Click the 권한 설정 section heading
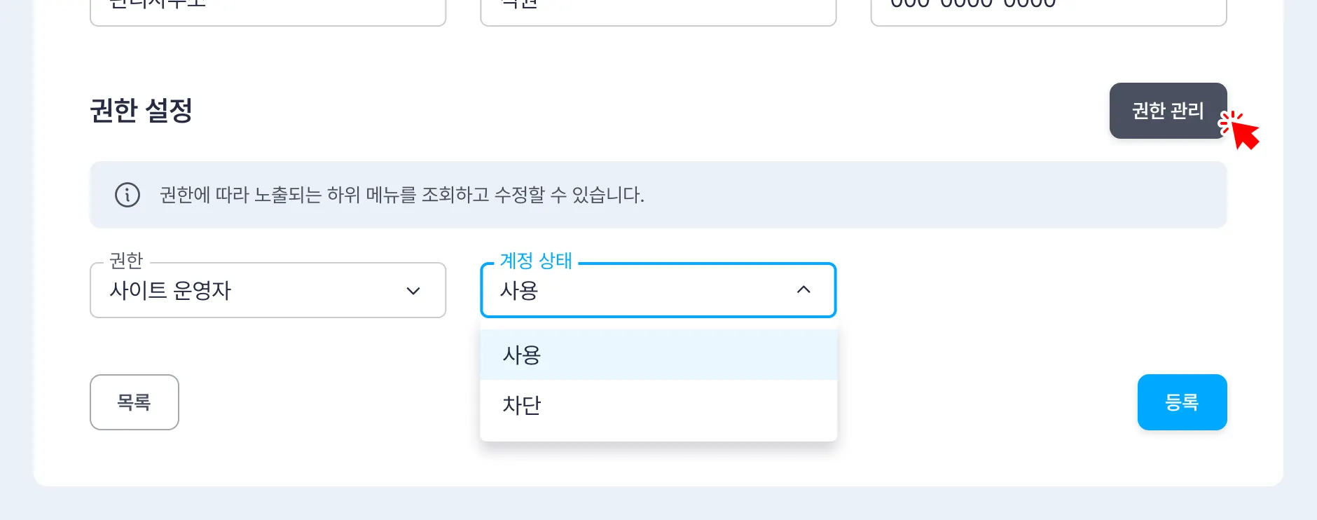The image size is (1317, 520). (x=141, y=111)
